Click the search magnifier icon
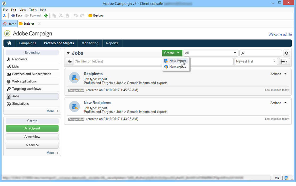 click(243, 53)
